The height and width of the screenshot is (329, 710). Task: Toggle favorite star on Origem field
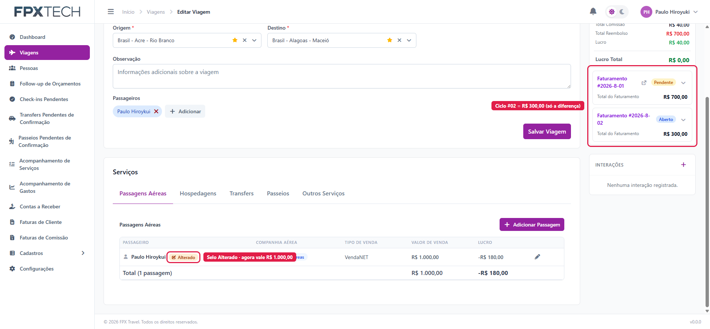[x=235, y=40]
